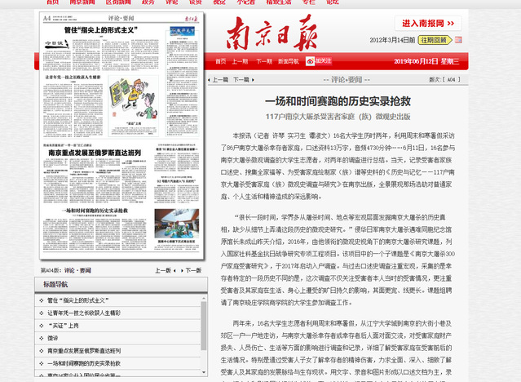
Task: Select 首页 in the red navigation bar
Action: pos(220,61)
